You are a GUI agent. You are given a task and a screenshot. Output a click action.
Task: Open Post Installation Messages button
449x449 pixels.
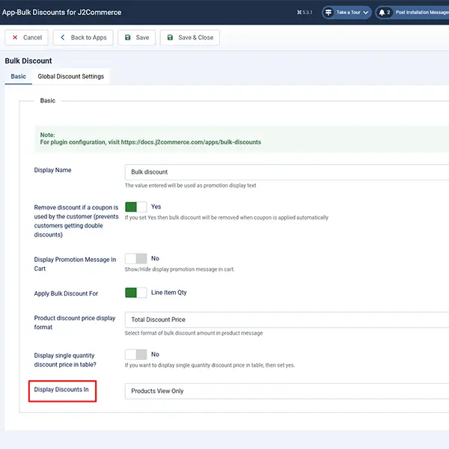click(412, 13)
